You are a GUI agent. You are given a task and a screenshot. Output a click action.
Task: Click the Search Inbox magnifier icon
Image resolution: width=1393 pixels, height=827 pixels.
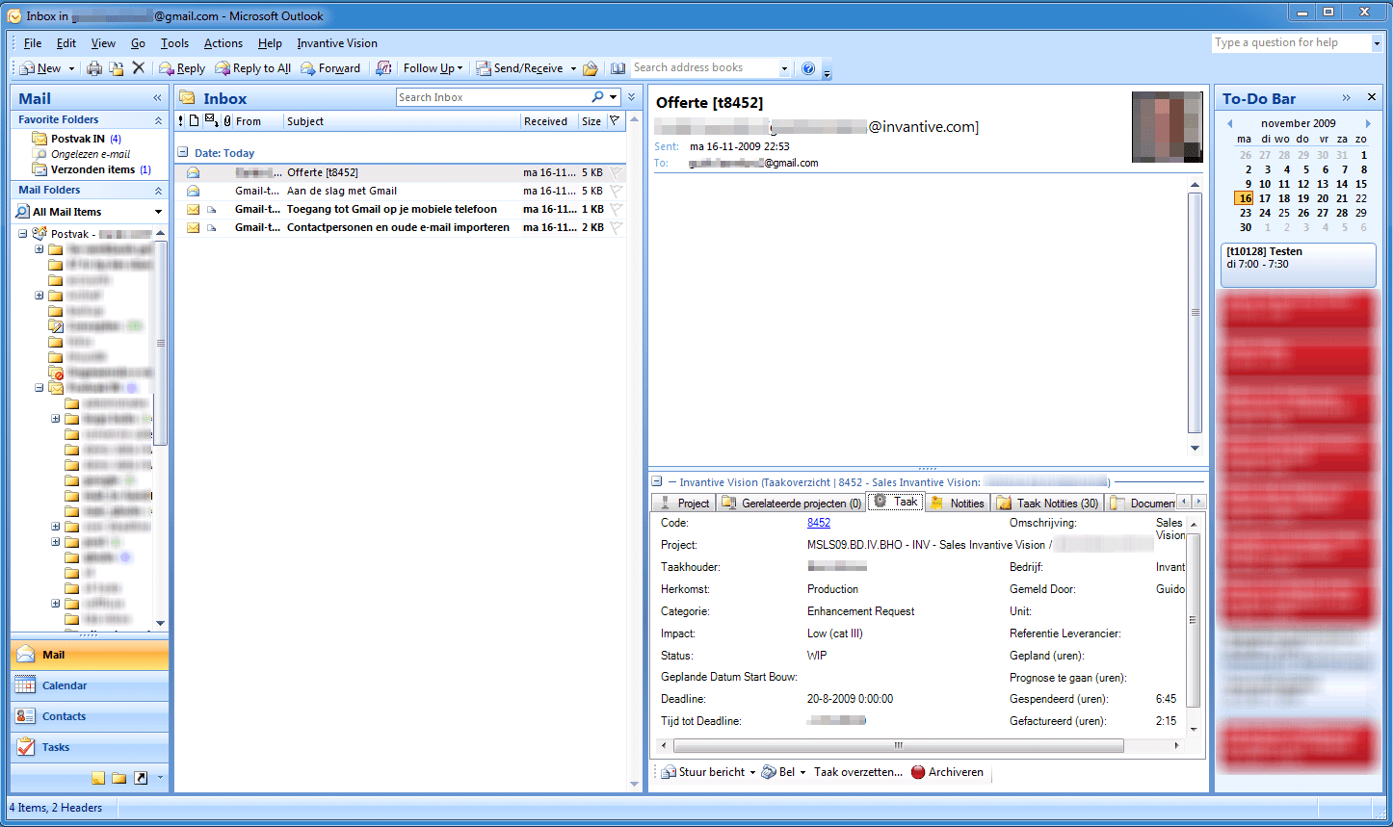(x=597, y=97)
